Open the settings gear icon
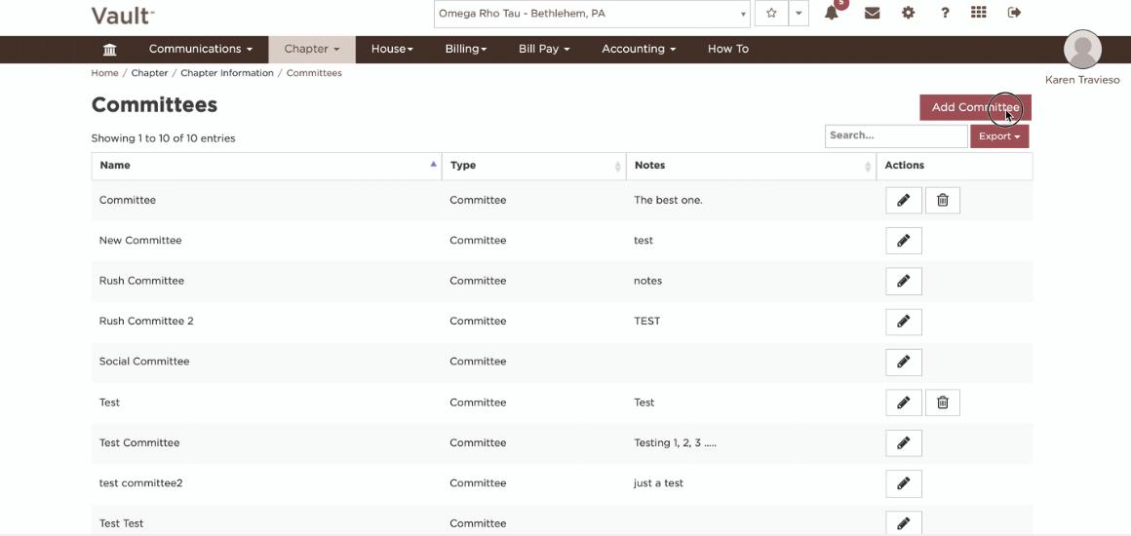 pos(908,13)
